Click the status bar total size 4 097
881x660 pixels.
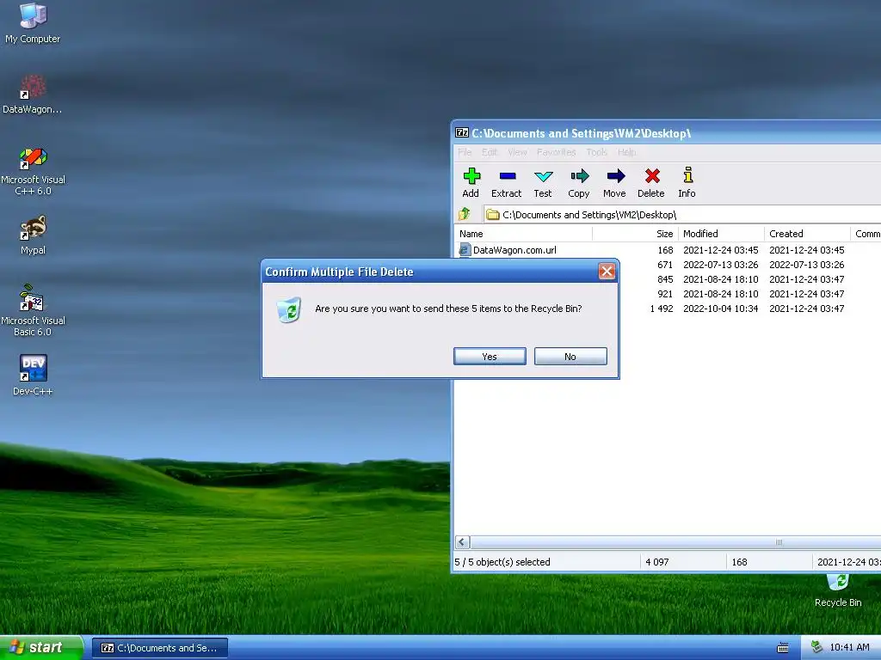coord(656,562)
